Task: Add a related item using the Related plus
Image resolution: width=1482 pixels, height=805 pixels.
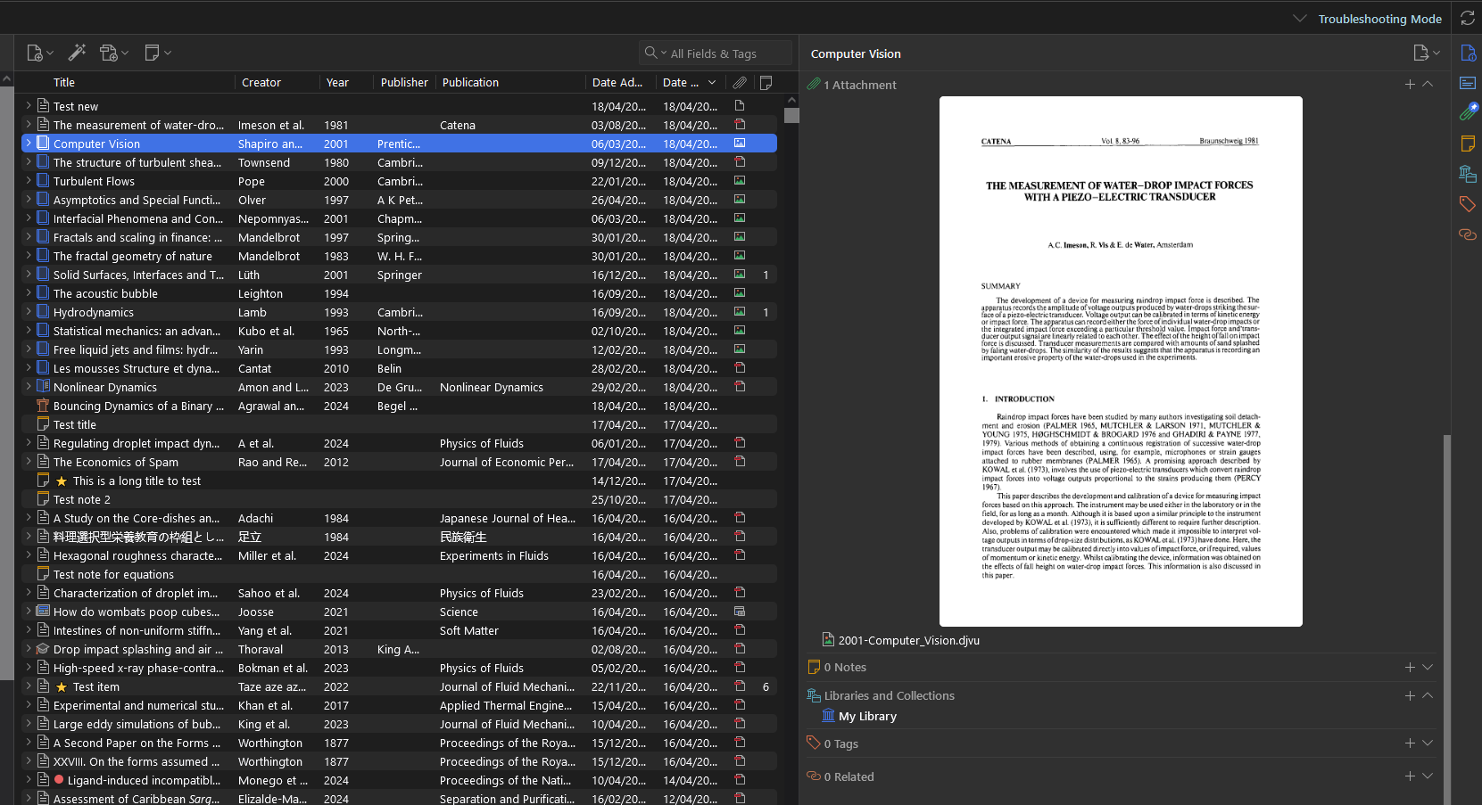Action: pyautogui.click(x=1410, y=776)
